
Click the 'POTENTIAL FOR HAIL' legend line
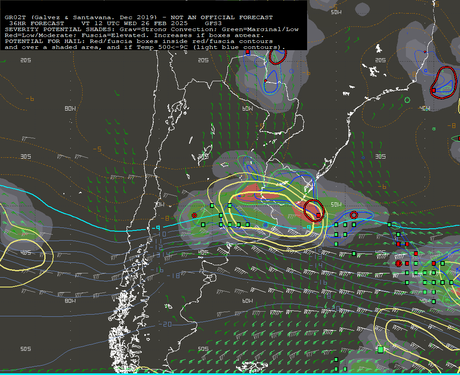pyautogui.click(x=139, y=41)
